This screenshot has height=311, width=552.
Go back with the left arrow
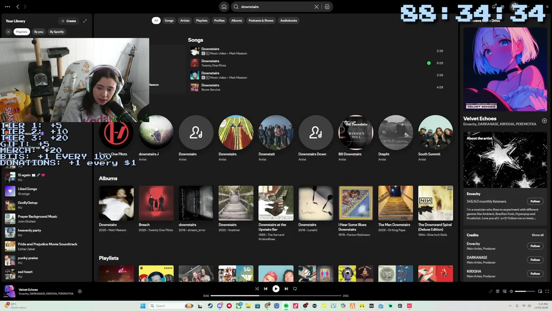tap(18, 7)
